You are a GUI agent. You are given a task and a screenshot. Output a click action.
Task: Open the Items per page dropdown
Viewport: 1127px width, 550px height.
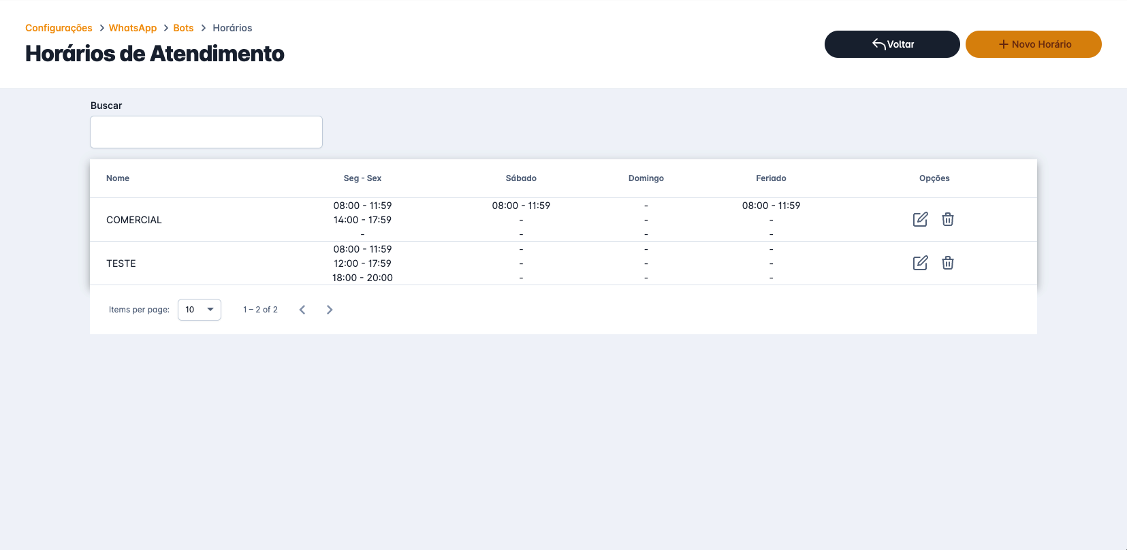(x=199, y=310)
